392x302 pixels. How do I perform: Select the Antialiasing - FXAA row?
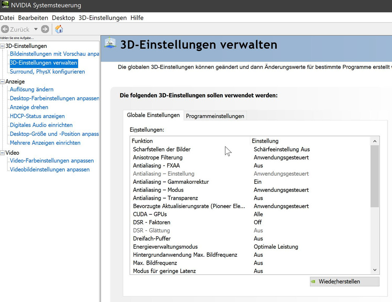(250, 165)
